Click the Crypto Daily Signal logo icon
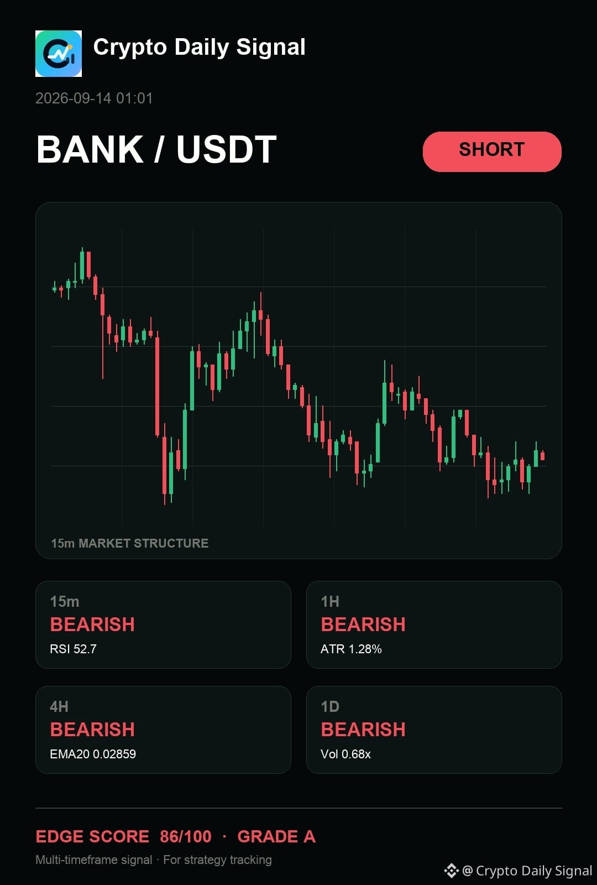Viewport: 597px width, 885px height. 59,54
